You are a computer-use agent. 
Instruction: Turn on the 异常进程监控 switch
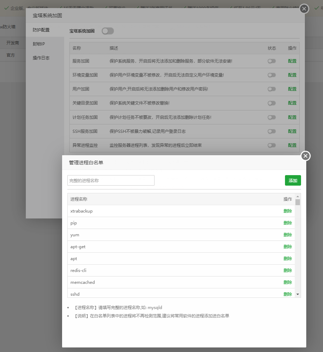click(271, 145)
